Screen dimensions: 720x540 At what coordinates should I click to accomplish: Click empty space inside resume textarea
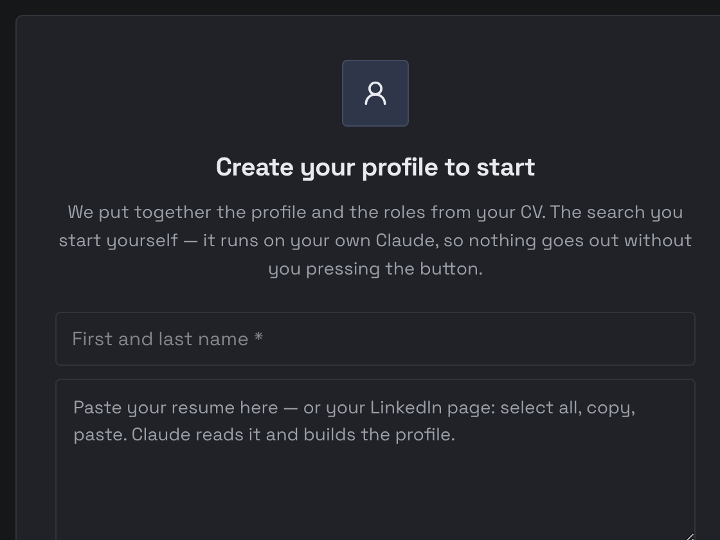click(x=375, y=496)
